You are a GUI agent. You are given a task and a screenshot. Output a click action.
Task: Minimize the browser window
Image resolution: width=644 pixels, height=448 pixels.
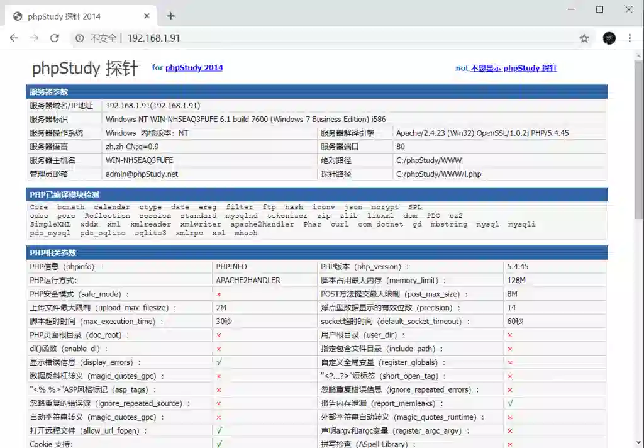pyautogui.click(x=571, y=9)
